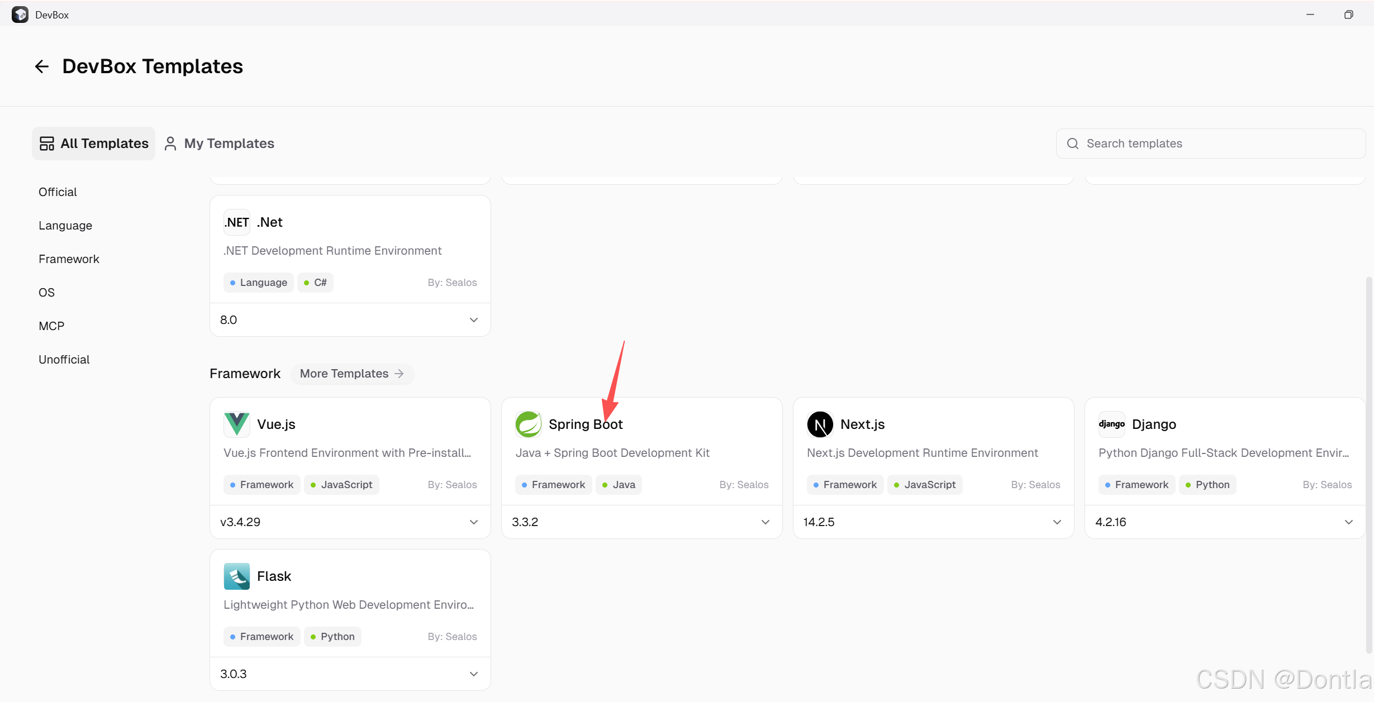Click the JavaScript tag on Next.js card

click(925, 485)
